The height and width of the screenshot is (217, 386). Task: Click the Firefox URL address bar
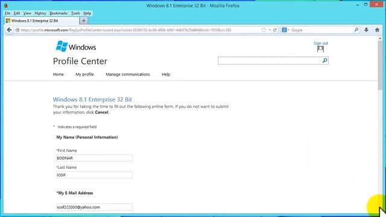coord(141,30)
